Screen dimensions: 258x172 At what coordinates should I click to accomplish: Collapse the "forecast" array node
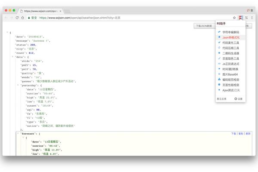[18, 134]
